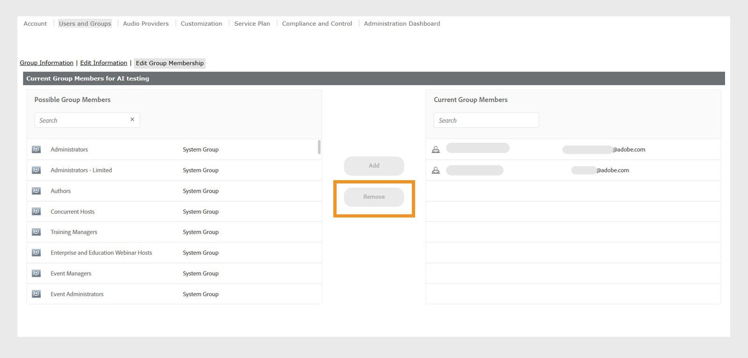Click the Administrators group icon
Screen dimensions: 748x358
click(36, 150)
